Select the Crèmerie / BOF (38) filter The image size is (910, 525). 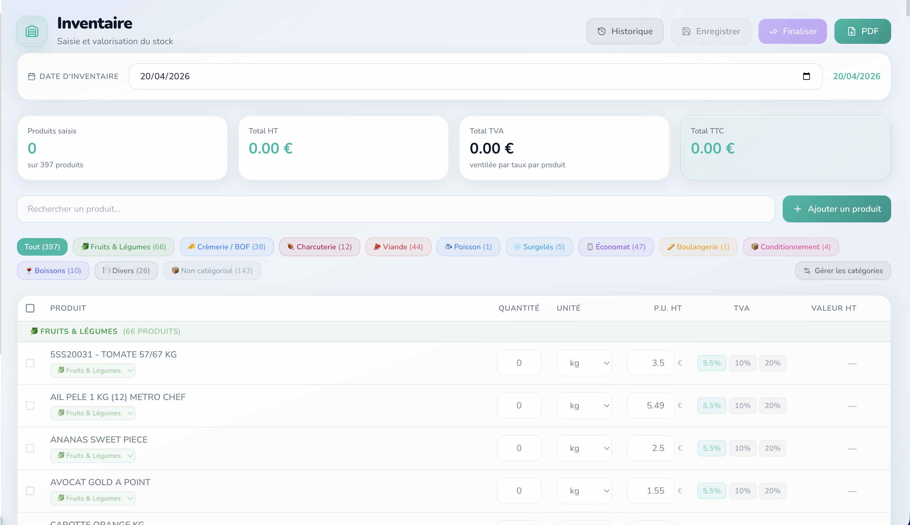227,247
